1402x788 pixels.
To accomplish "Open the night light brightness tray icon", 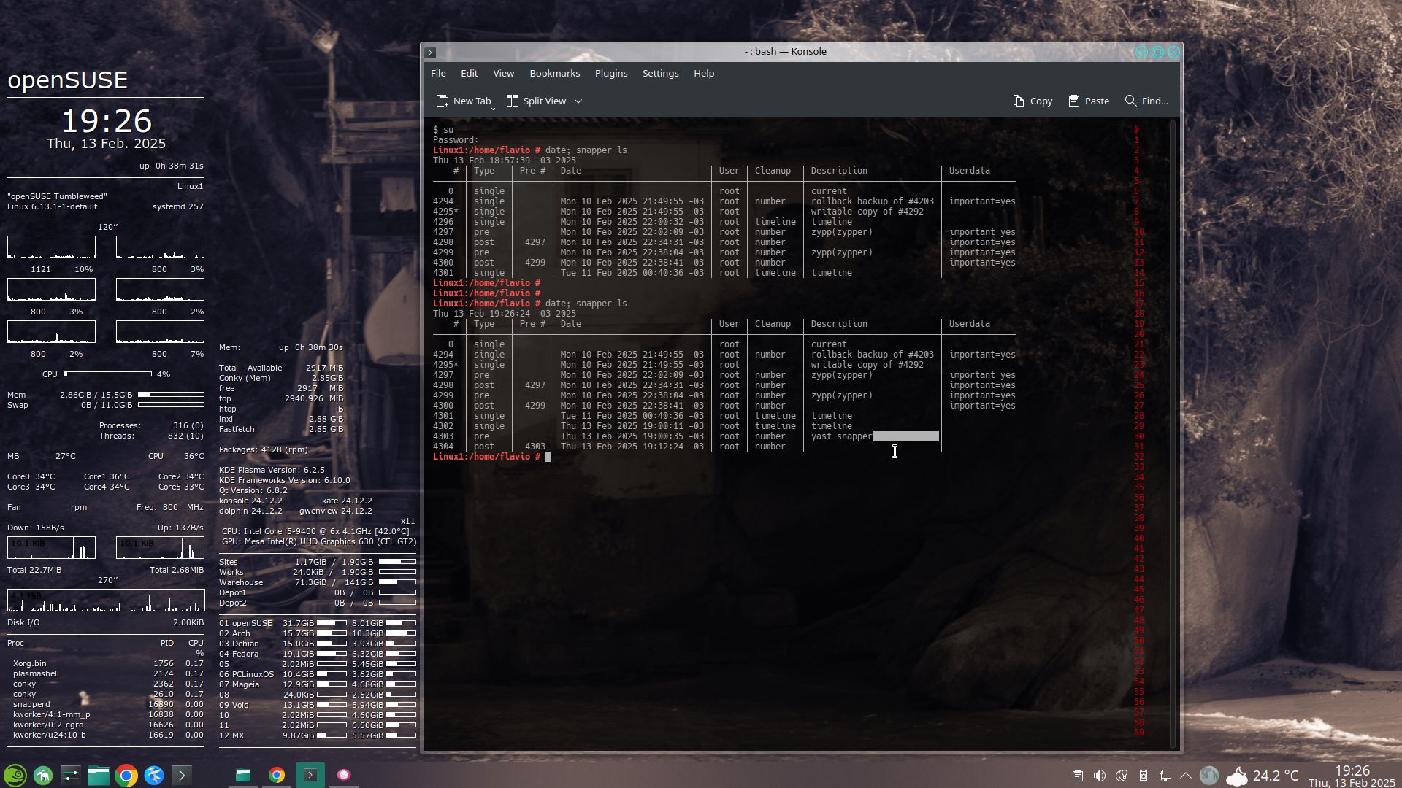I will (1122, 776).
